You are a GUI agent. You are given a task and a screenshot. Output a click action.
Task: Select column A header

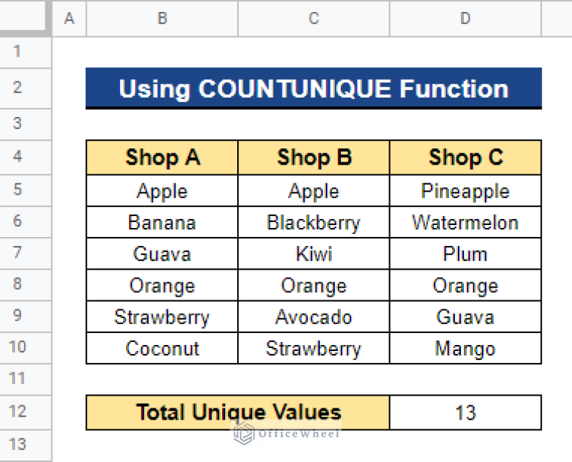click(x=69, y=19)
